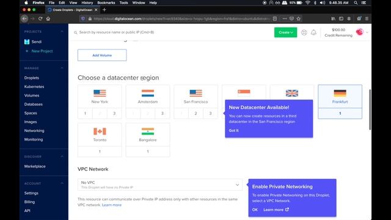Open the Firefox hamburger menu

point(367,19)
